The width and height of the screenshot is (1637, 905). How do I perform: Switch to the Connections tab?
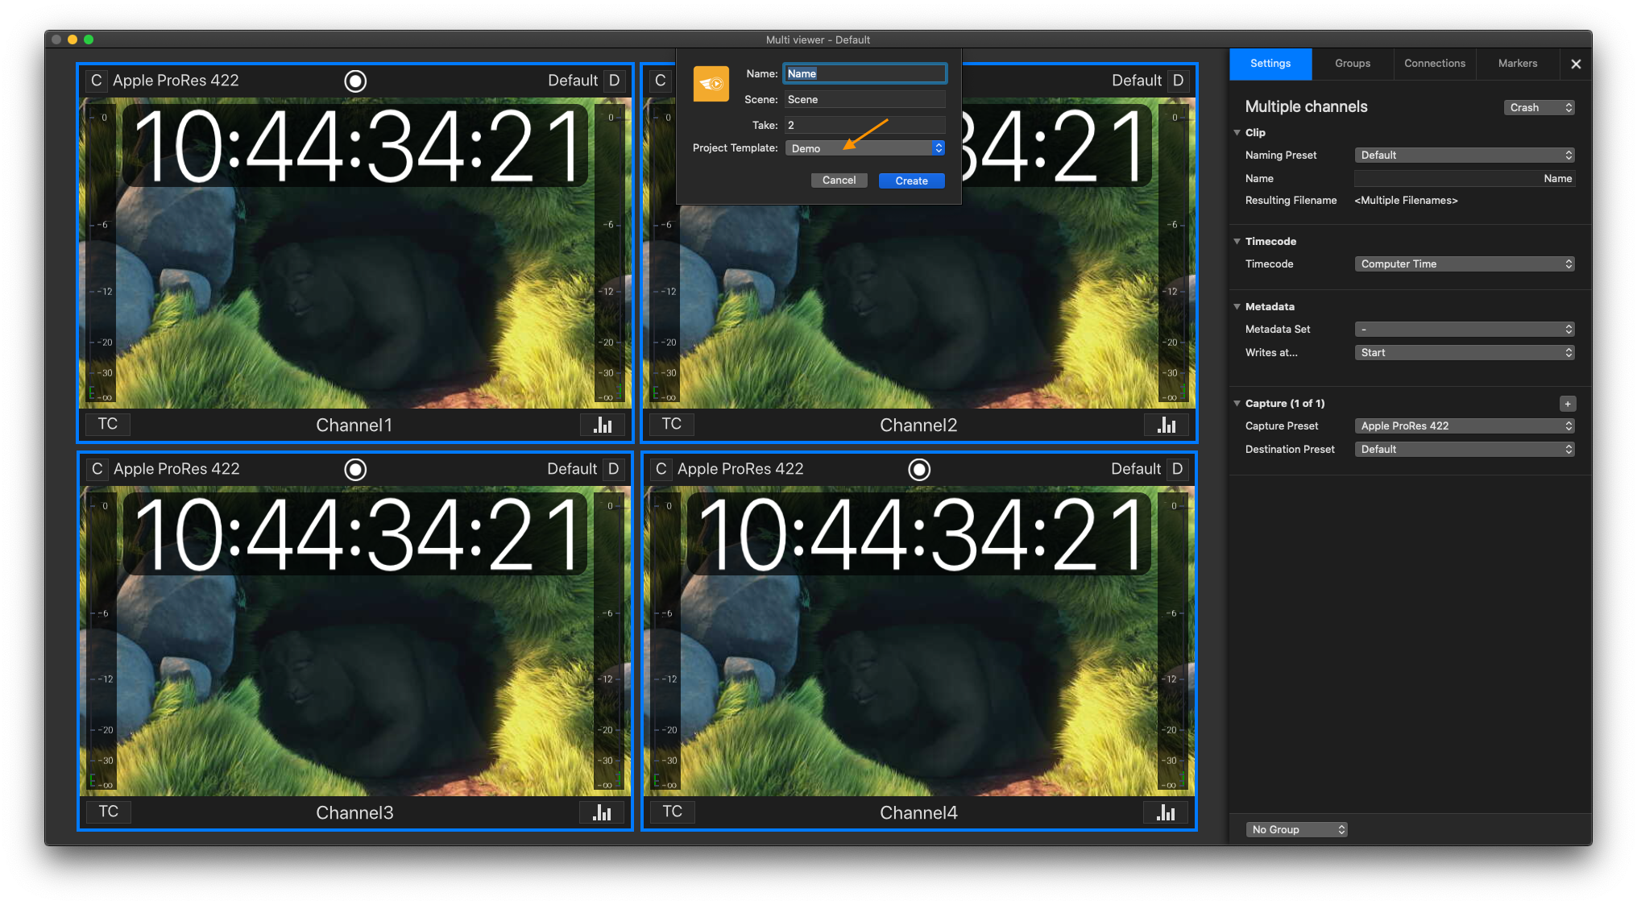[1435, 64]
